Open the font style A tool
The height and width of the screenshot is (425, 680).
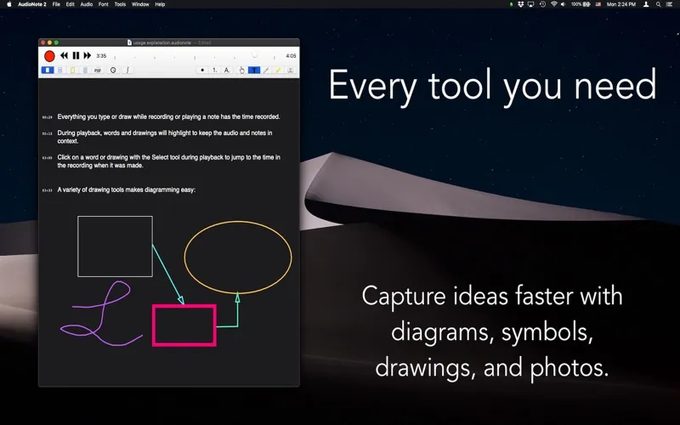227,70
